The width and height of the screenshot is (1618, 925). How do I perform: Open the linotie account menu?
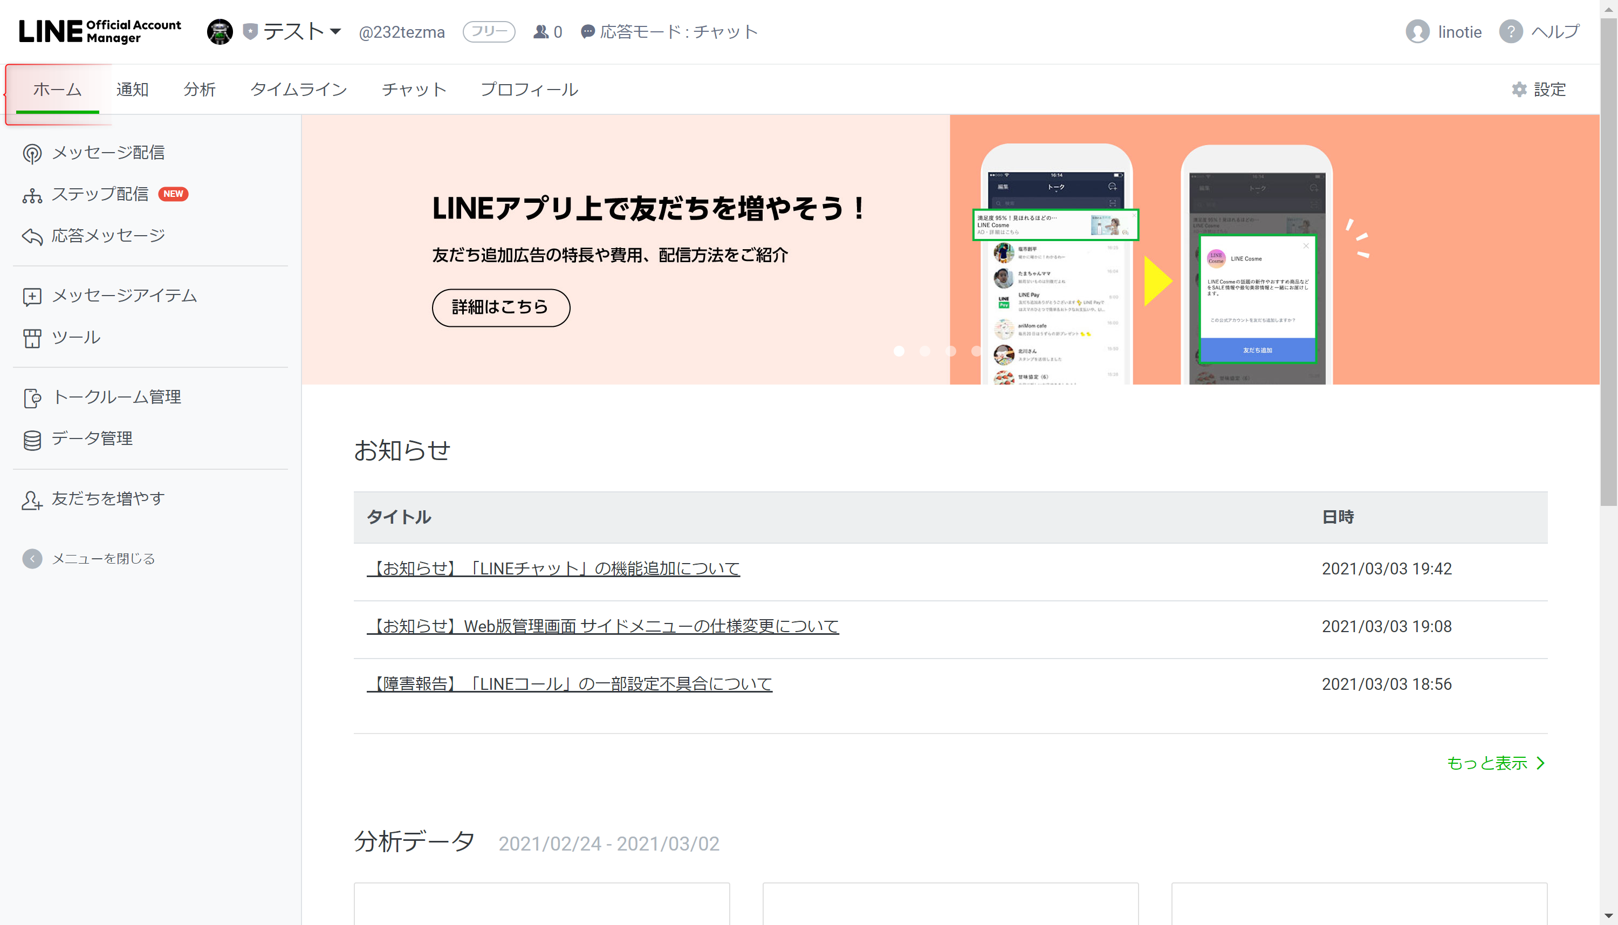pos(1459,32)
